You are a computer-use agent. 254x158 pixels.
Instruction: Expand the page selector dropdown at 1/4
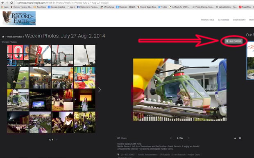[57, 140]
